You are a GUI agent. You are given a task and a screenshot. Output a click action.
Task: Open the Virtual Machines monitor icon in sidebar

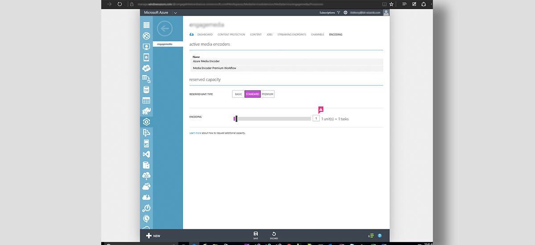(146, 46)
